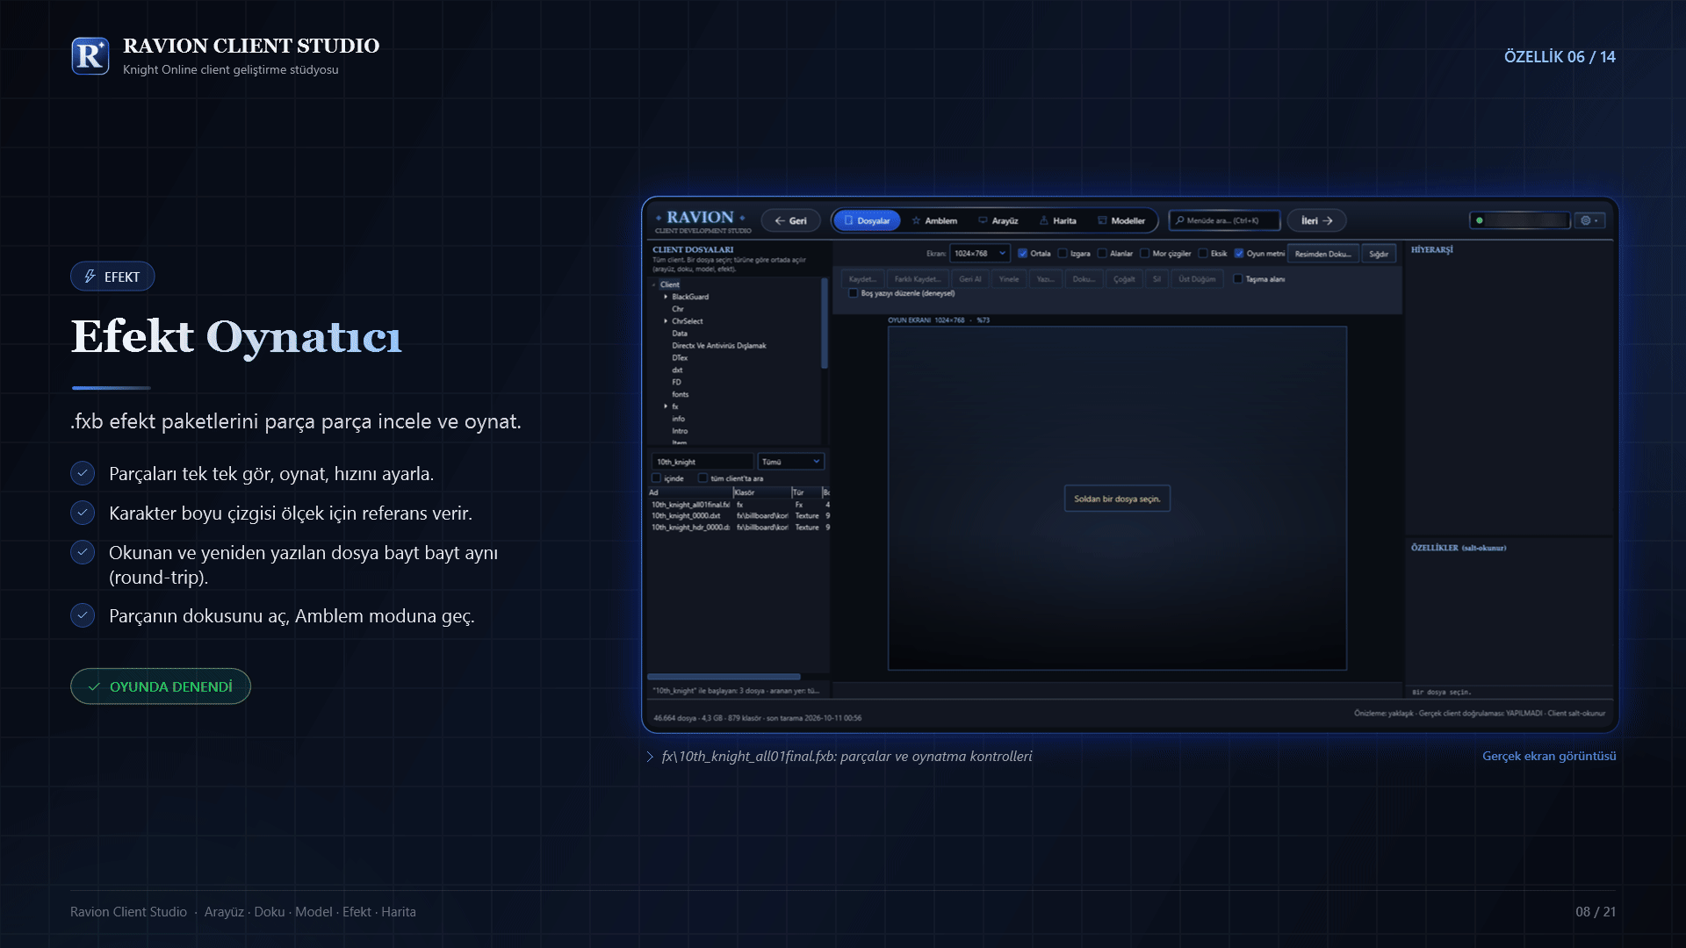Open the Ekran 1024×768 resolution dropdown
The height and width of the screenshot is (948, 1686).
point(980,254)
